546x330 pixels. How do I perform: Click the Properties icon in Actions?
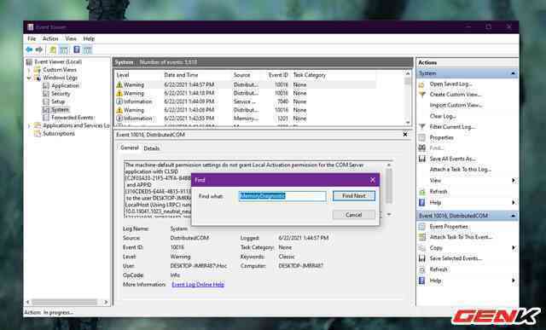click(421, 137)
